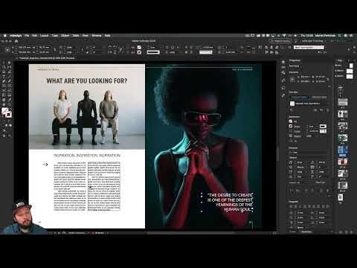Open the Table menu
The image size is (357, 268).
[76, 36]
